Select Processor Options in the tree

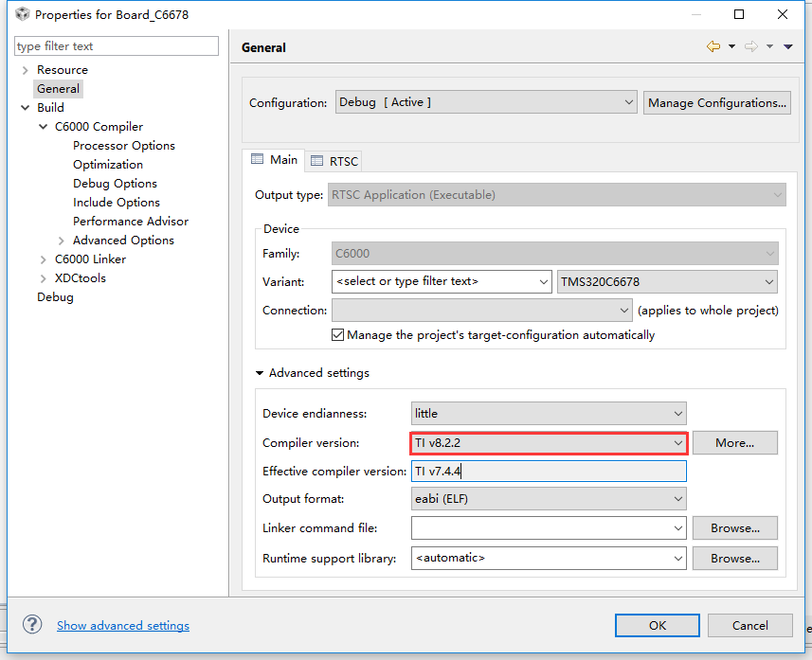click(x=124, y=146)
